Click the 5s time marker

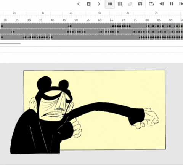click(100, 13)
